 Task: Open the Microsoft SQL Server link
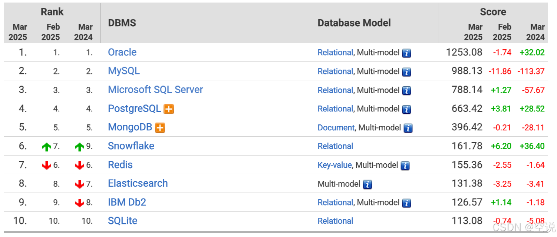[155, 90]
